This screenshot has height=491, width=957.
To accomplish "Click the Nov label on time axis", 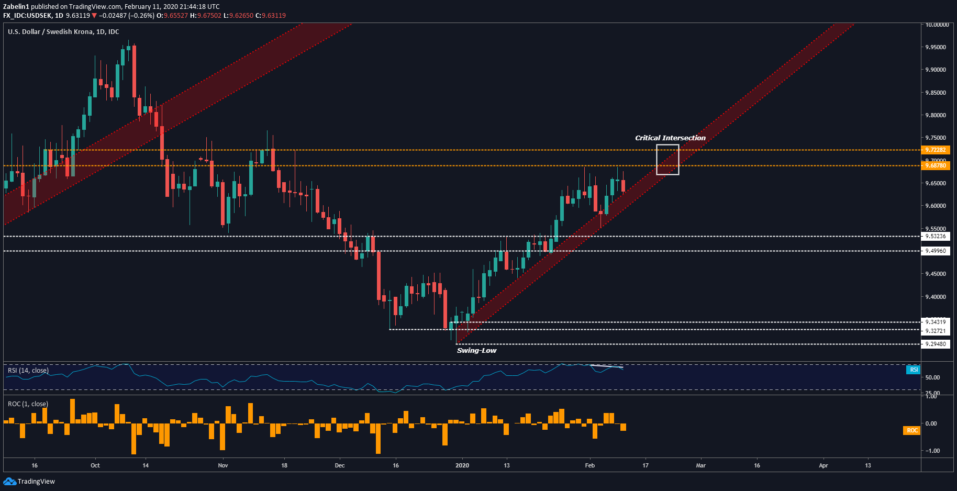I will (223, 465).
